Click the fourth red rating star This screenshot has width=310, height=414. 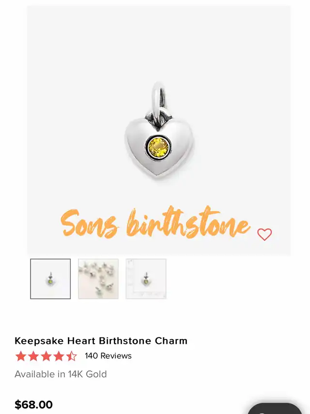point(59,356)
